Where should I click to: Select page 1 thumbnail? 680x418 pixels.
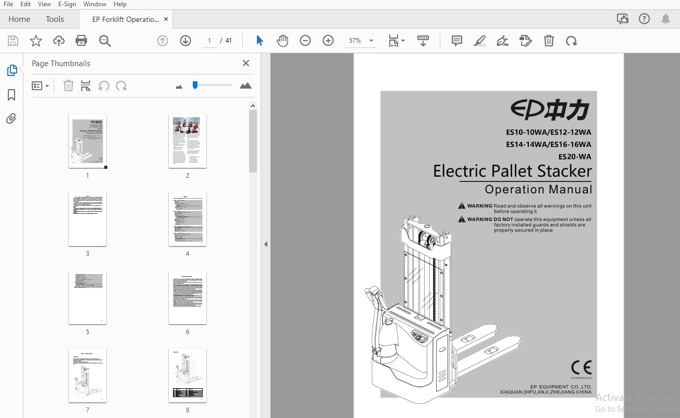coord(88,141)
